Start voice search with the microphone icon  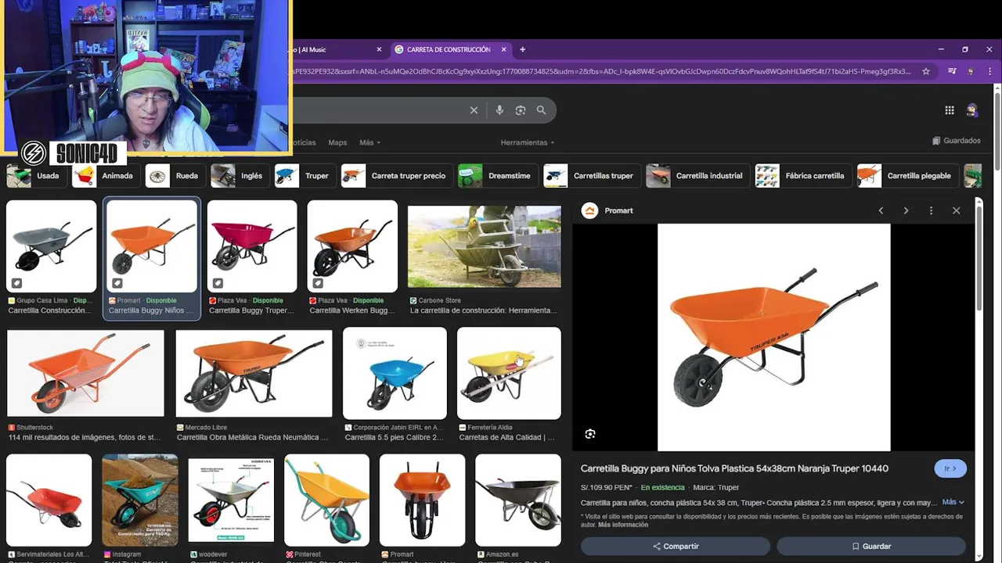tap(499, 110)
